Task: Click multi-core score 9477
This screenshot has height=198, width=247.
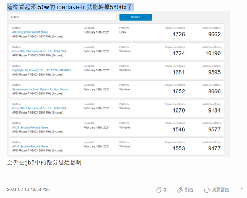Action: (214, 148)
